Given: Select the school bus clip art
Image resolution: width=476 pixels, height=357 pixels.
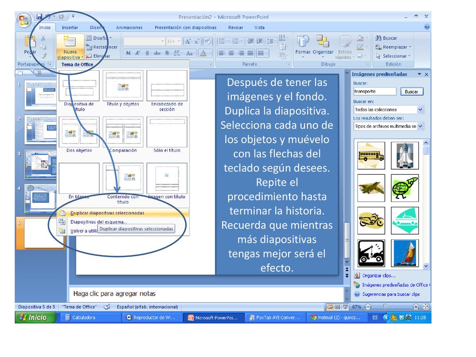Looking at the screenshot, I should [371, 155].
